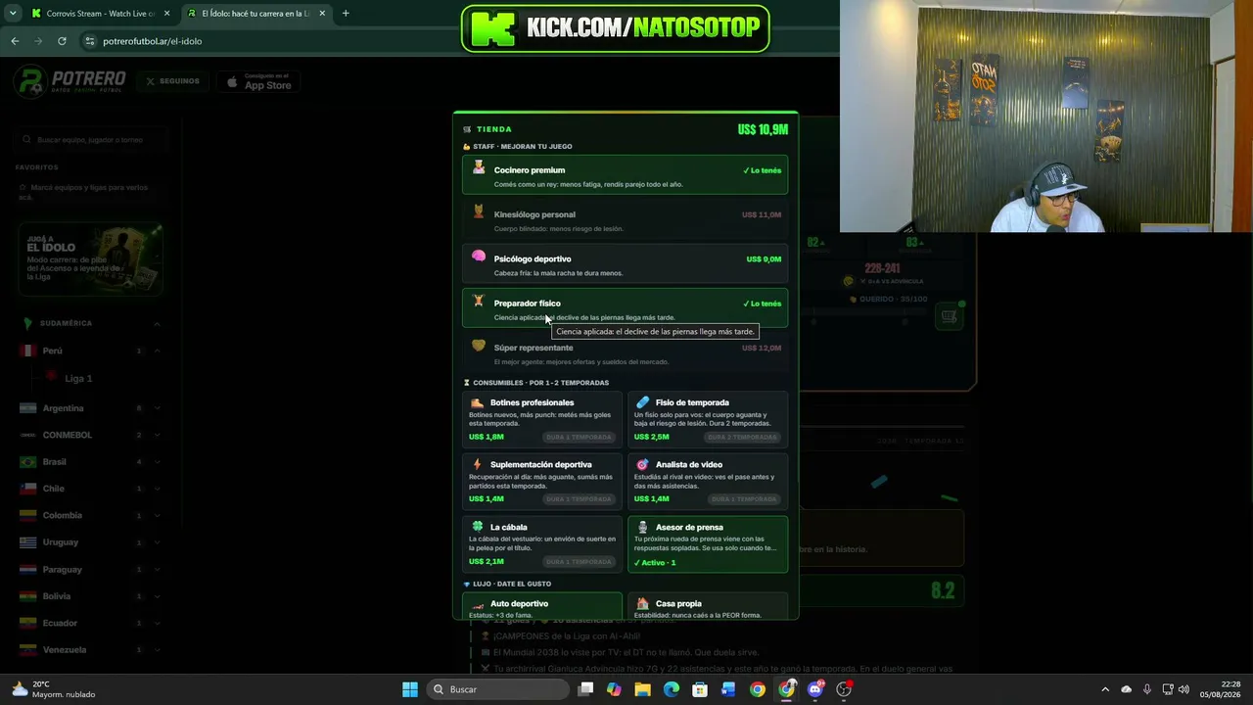Expand the Brasil leagues chevron
1253x705 pixels.
[157, 462]
